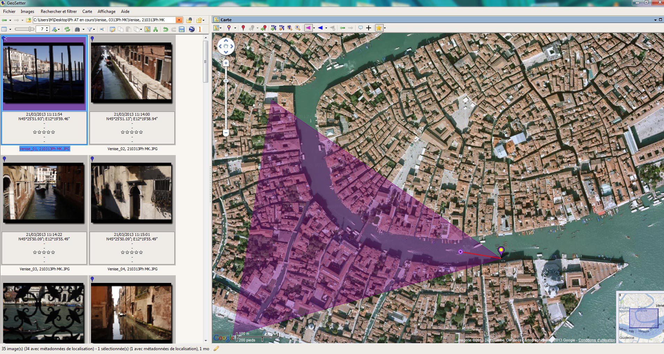Image resolution: width=664 pixels, height=354 pixels.
Task: Add a comment marker with the speech bubble icon
Action: click(361, 28)
